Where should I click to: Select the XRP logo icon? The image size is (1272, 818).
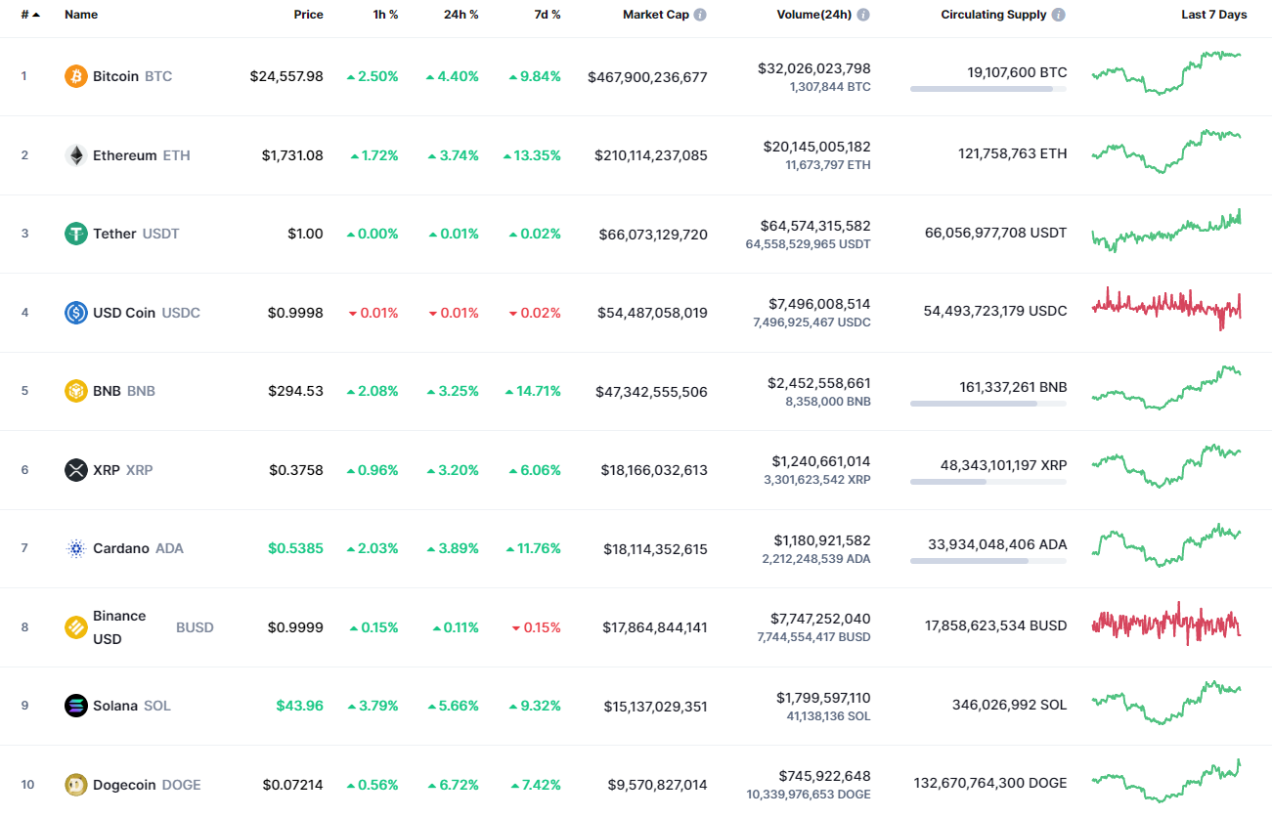pos(75,470)
